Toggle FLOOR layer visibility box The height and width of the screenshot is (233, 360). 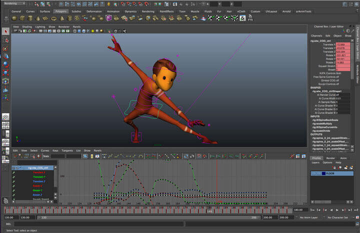click(x=313, y=174)
